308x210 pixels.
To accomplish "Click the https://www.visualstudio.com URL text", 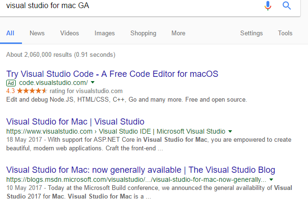I will click(49, 131).
